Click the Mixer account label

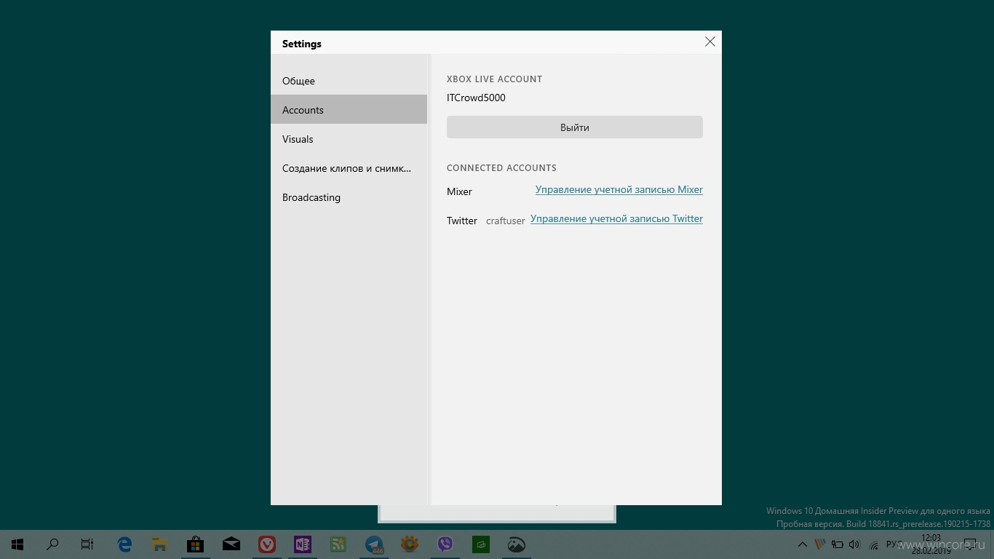tap(459, 191)
